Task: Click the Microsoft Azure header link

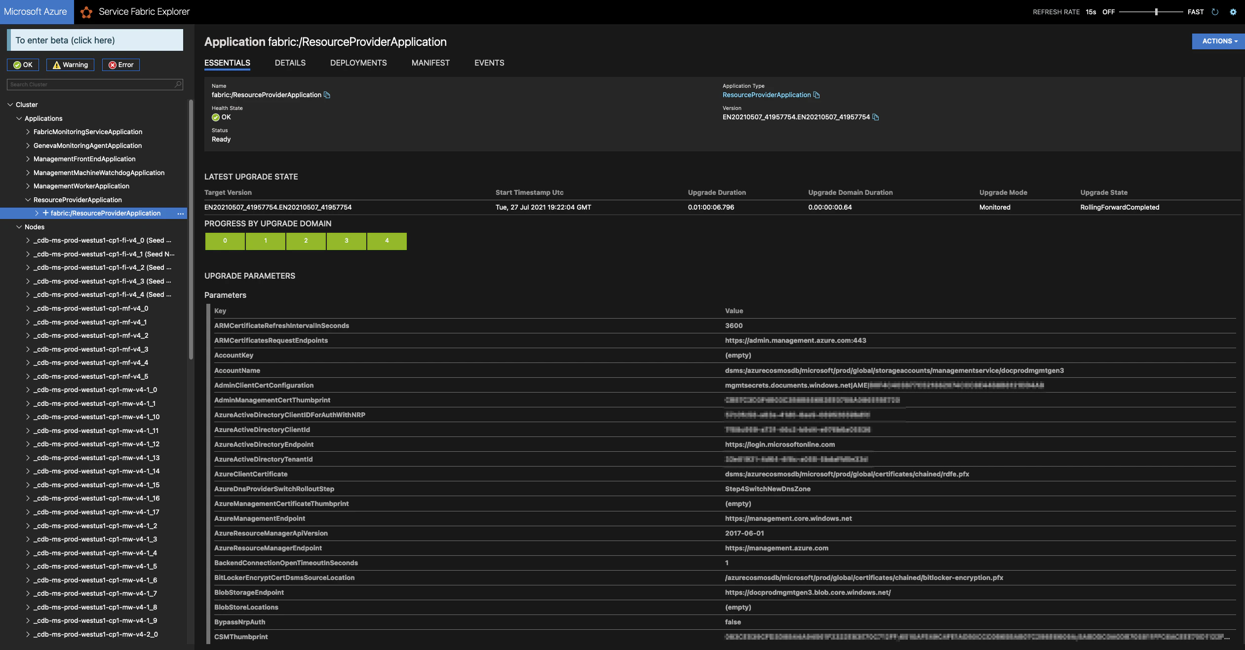Action: point(36,12)
